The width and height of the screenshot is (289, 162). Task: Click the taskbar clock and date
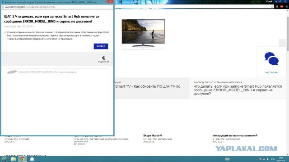pyautogui.click(x=281, y=159)
